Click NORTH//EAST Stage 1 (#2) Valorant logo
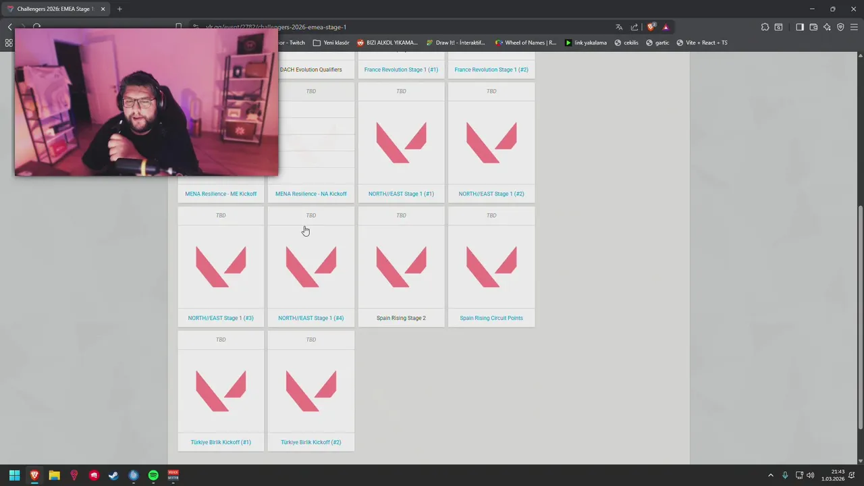 click(491, 142)
